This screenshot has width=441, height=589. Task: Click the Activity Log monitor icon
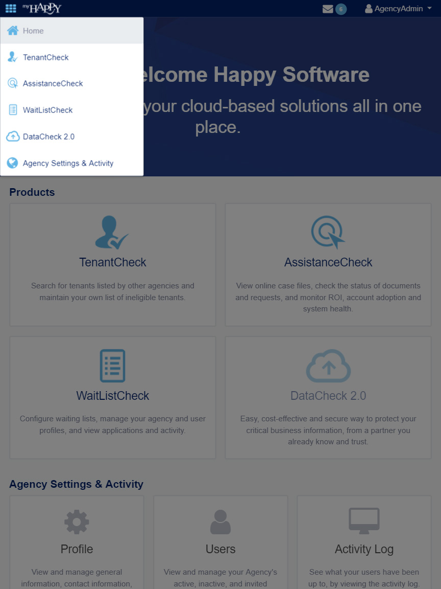[364, 521]
